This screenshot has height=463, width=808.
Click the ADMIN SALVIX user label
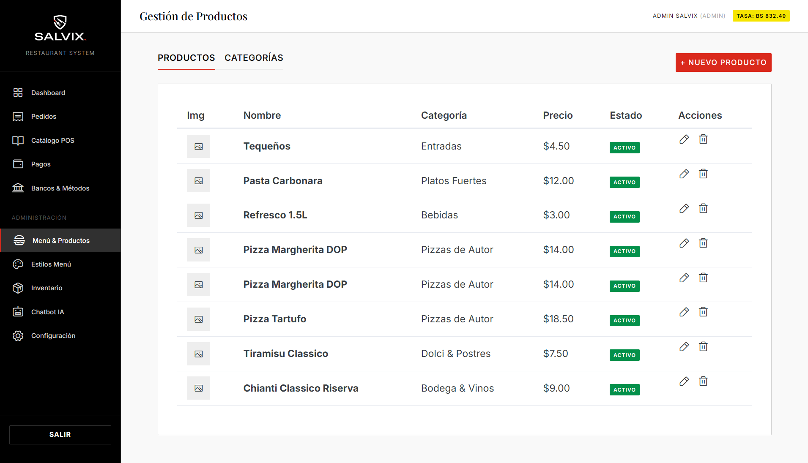(689, 16)
